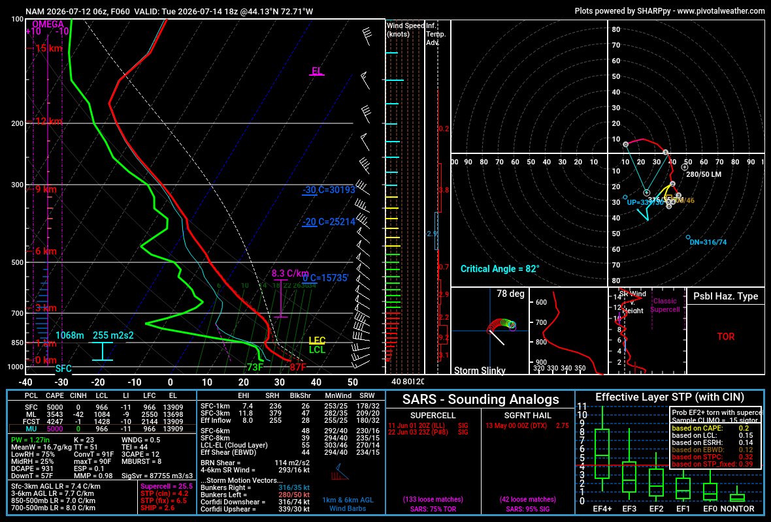
Task: Click the SigSvr = 87755 m3/s3 value
Action: (157, 476)
